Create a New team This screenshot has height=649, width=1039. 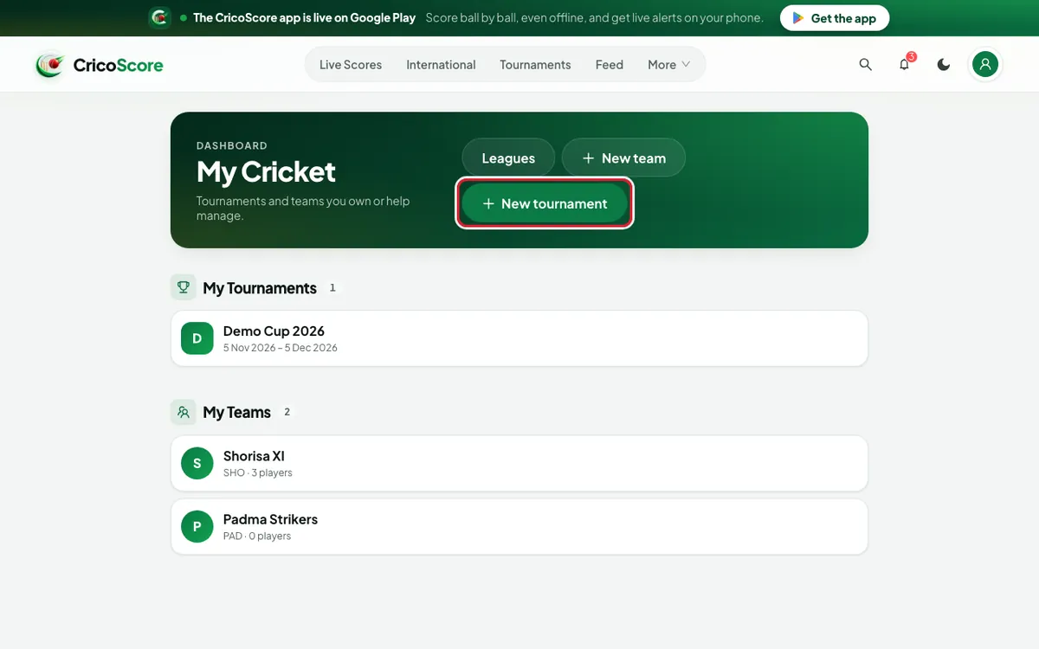623,158
